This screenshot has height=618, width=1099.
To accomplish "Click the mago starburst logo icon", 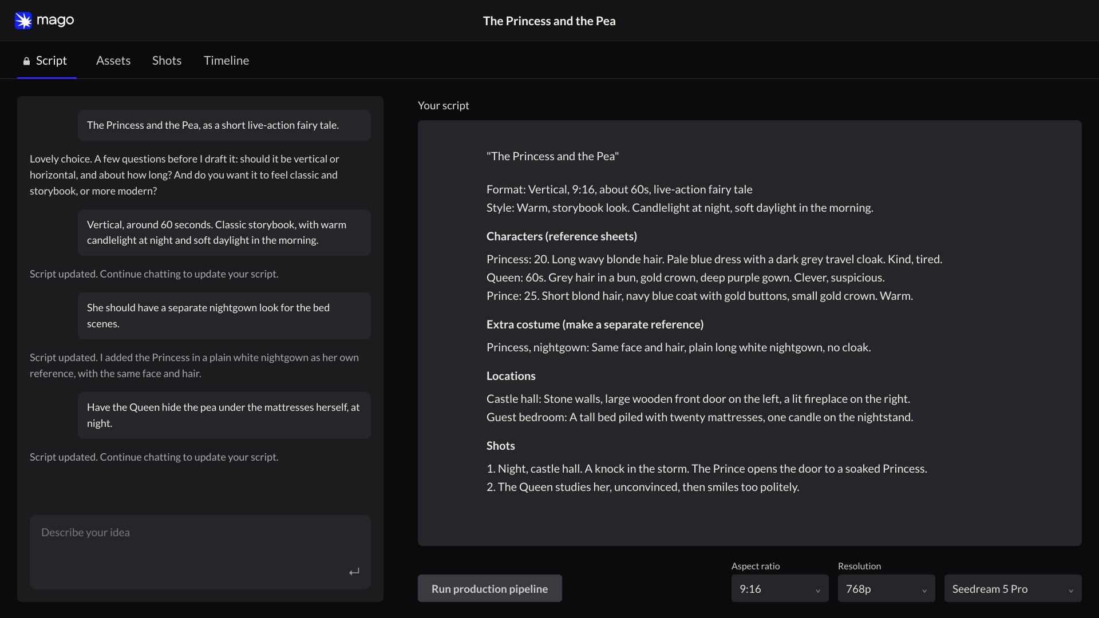I will [23, 21].
